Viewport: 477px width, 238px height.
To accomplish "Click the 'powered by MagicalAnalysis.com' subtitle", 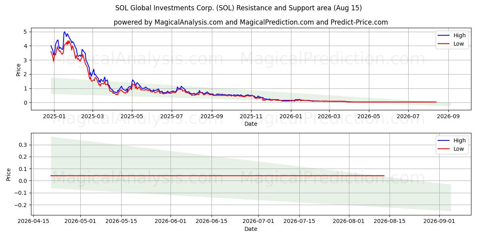I will 251,22.
